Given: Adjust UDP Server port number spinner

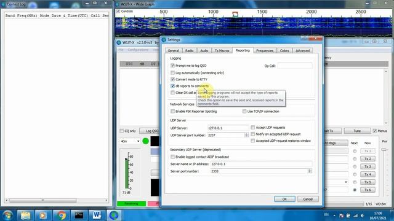Looking at the screenshot, I should click(246, 135).
